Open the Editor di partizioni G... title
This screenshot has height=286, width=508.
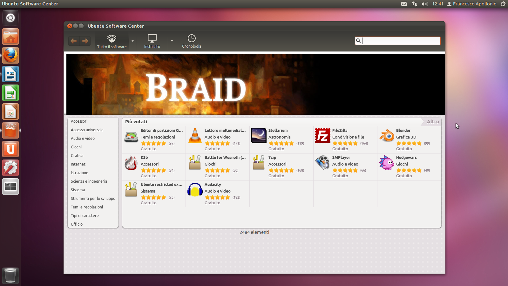coord(162,131)
